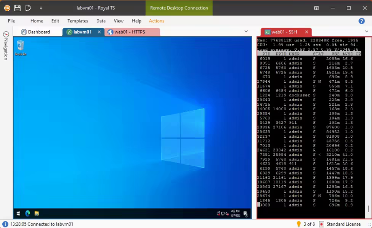The height and width of the screenshot is (228, 372).
Task: Open the Templates ribbon tab
Action: tap(78, 21)
